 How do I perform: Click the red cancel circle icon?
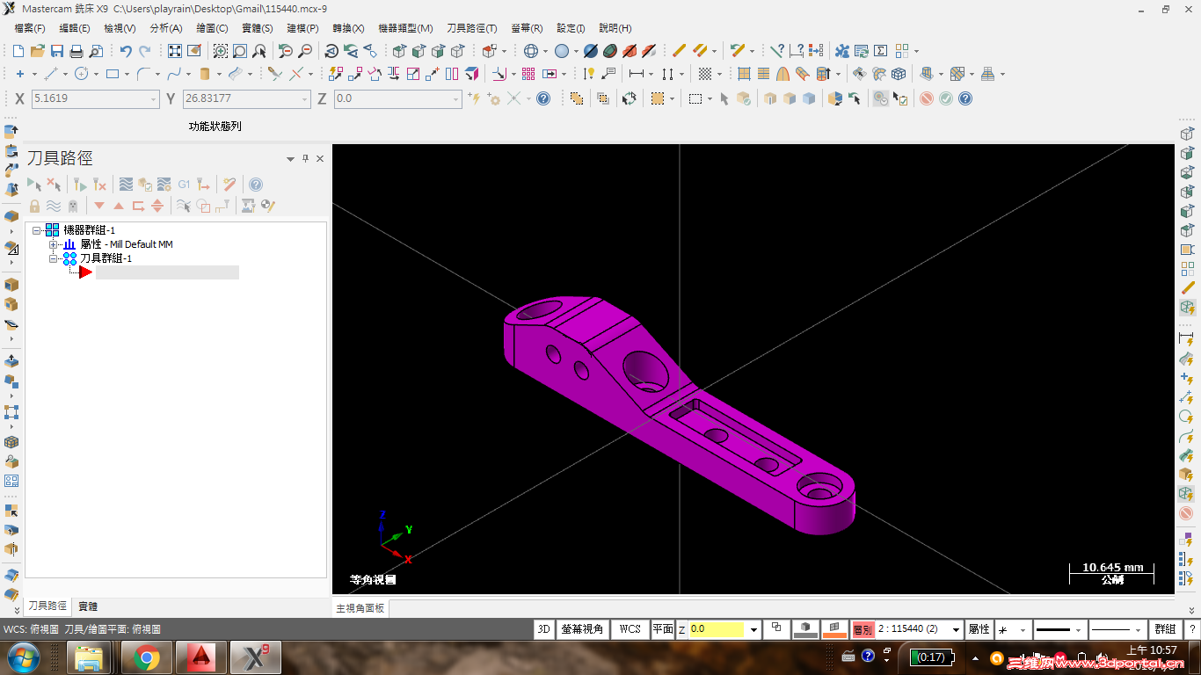pyautogui.click(x=927, y=98)
